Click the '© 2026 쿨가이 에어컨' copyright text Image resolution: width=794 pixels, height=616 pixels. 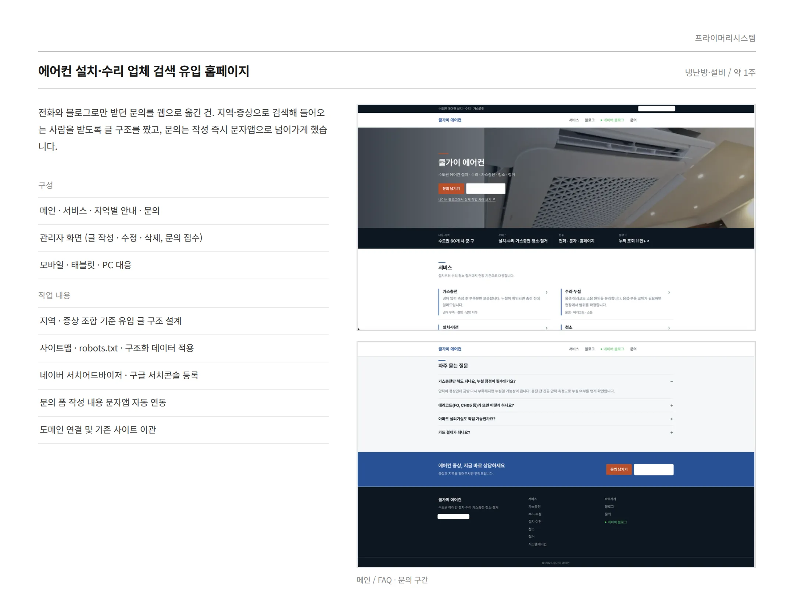tap(555, 563)
